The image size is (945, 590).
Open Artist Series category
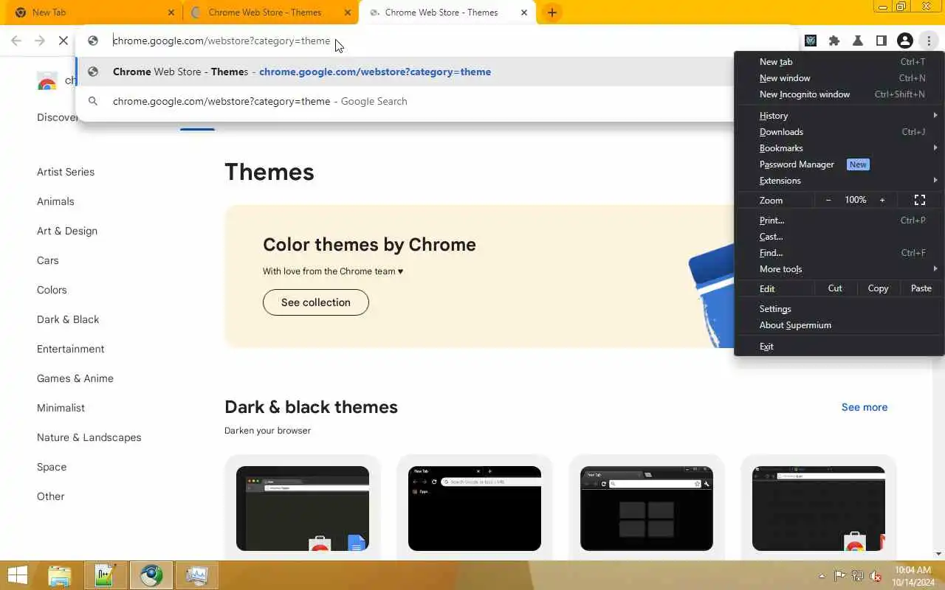pyautogui.click(x=66, y=172)
